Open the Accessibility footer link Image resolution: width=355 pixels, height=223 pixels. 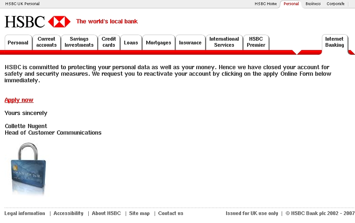pyautogui.click(x=68, y=213)
